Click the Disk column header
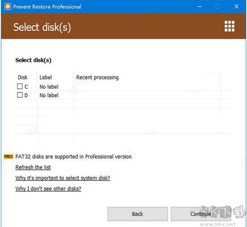247x227 pixels. pyautogui.click(x=23, y=77)
